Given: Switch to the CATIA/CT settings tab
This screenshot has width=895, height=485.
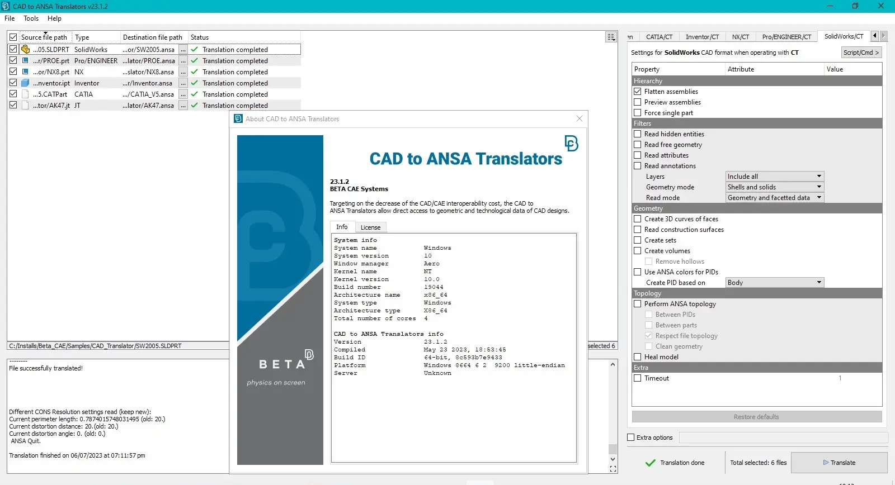Looking at the screenshot, I should pos(659,37).
